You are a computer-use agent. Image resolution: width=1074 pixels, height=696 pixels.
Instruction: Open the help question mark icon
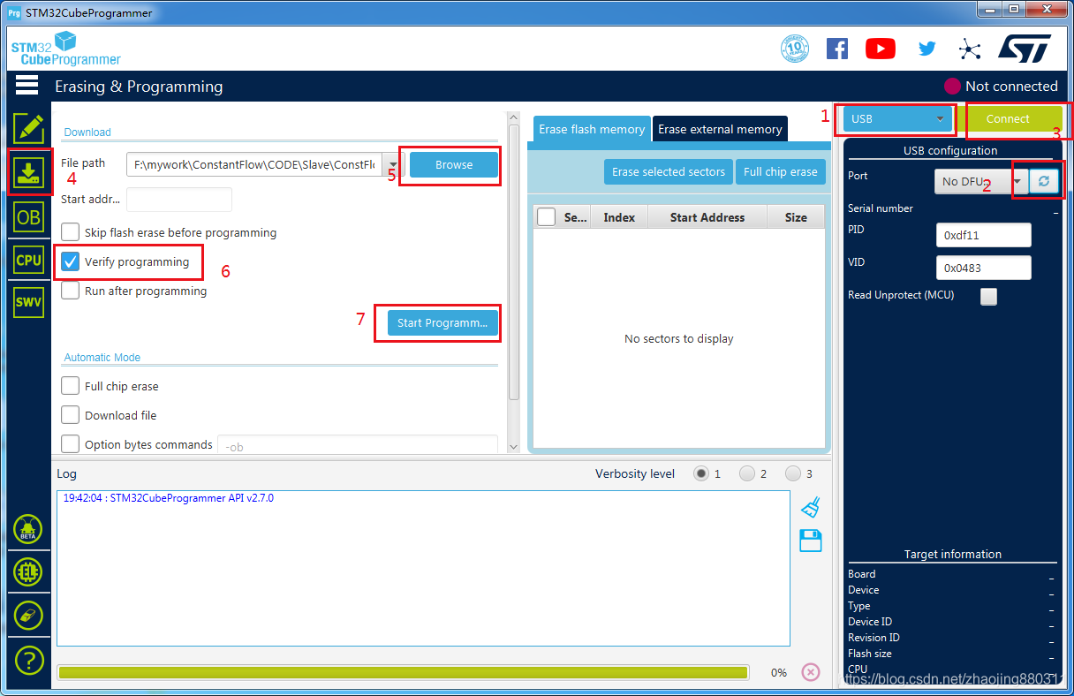tap(28, 659)
